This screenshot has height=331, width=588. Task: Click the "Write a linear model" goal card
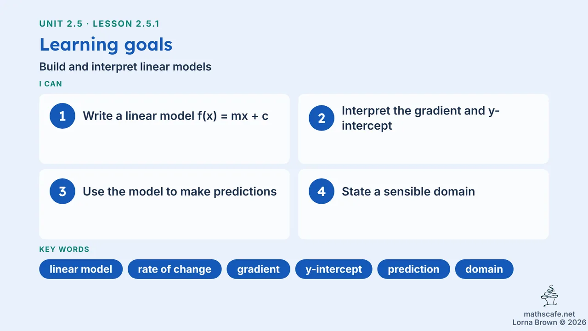point(164,129)
